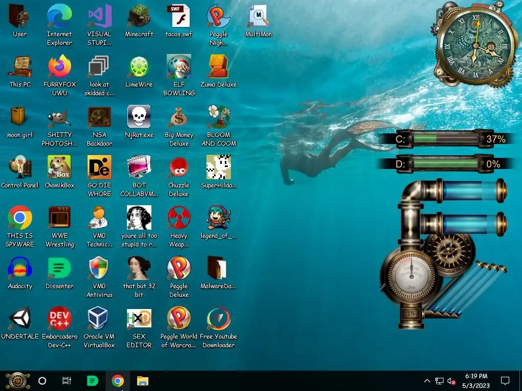Screen dimensions: 522x391
Task: Open SEX EDITOR HxD shortcut
Action: (x=139, y=327)
